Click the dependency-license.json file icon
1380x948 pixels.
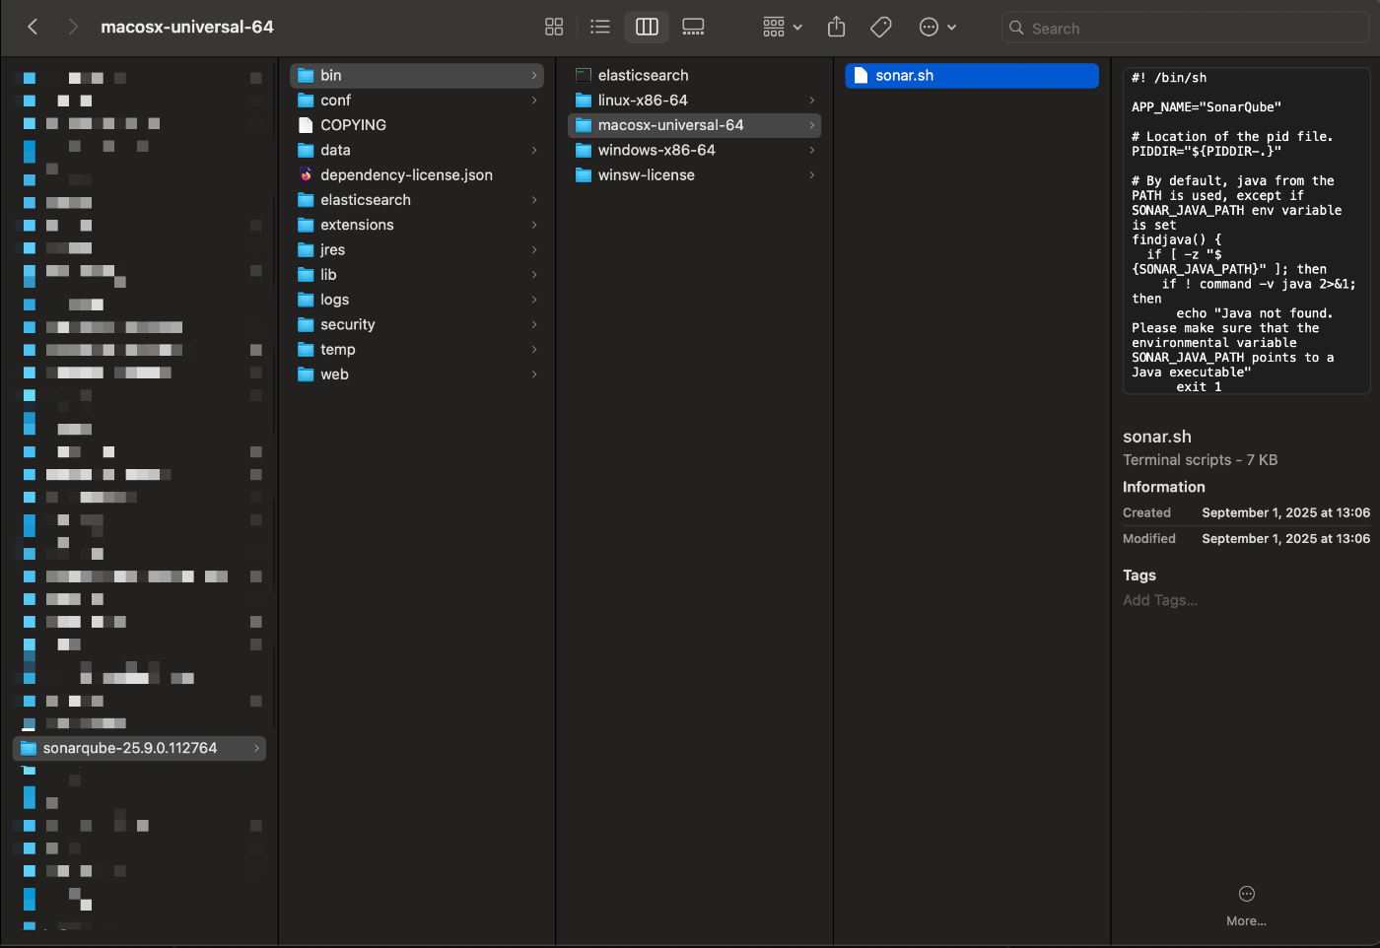click(x=306, y=174)
